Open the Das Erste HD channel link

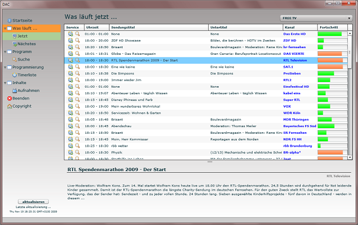294,34
